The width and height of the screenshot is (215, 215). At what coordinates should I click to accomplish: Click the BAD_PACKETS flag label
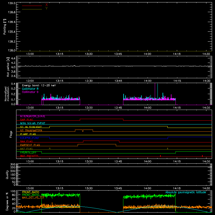pyautogui.click(x=29, y=156)
